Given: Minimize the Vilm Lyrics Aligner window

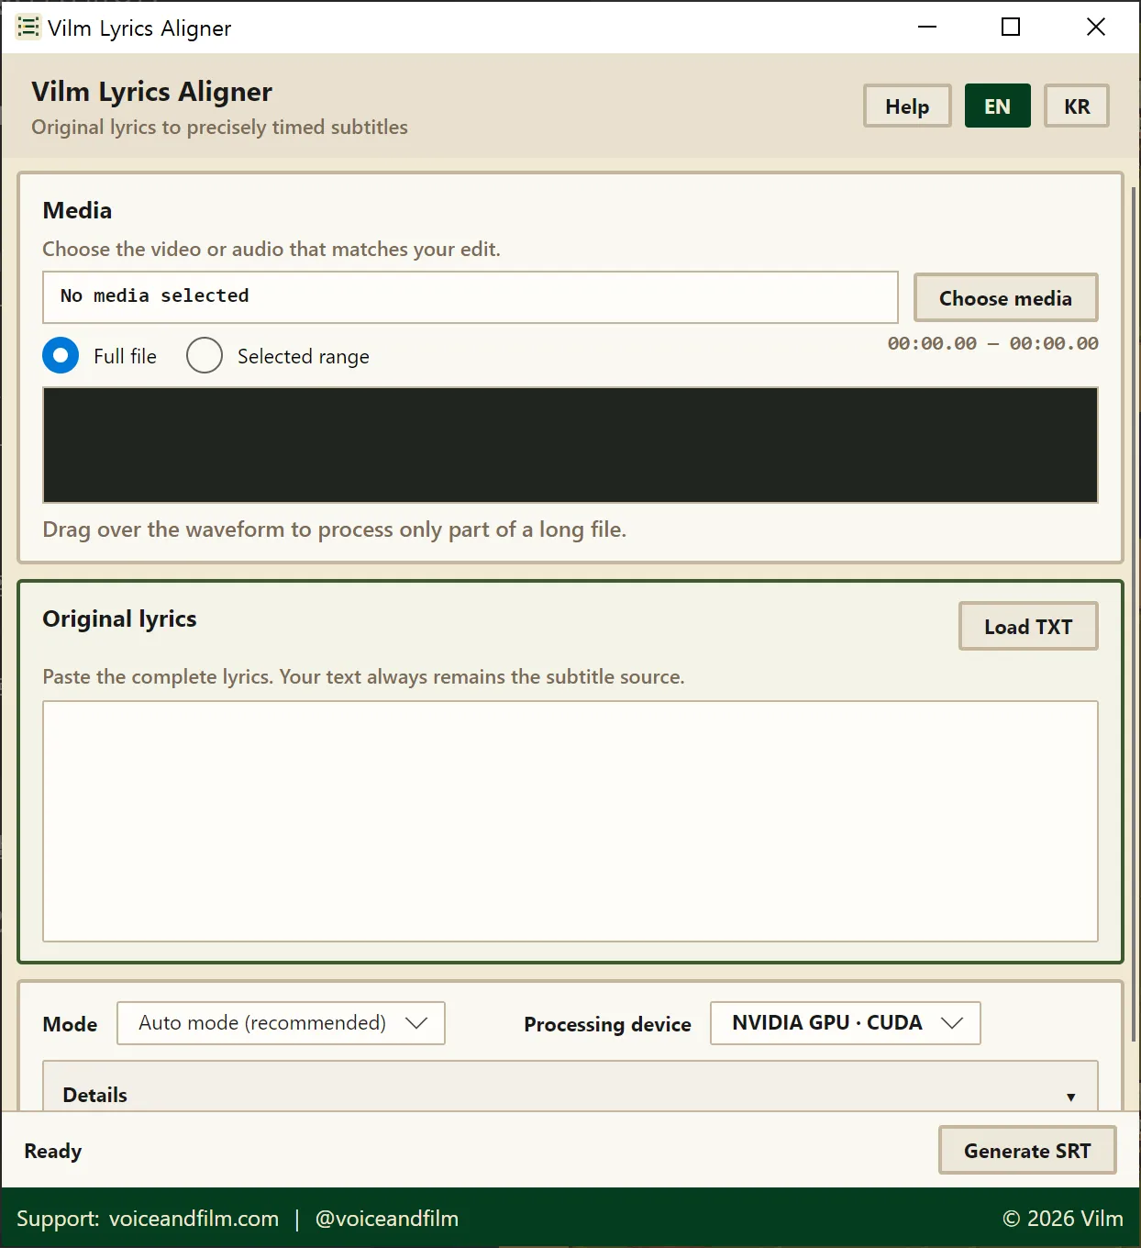Looking at the screenshot, I should 927,28.
